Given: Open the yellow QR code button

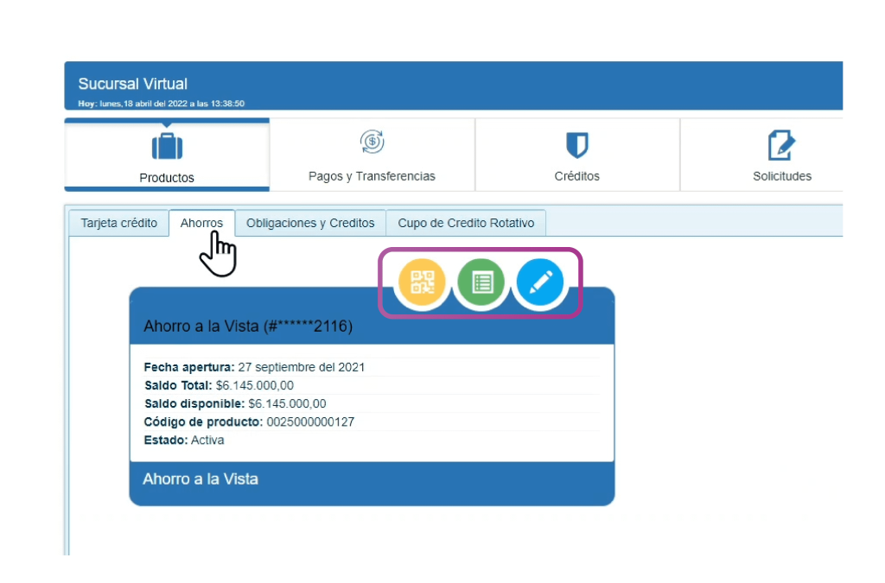Looking at the screenshot, I should click(x=422, y=282).
